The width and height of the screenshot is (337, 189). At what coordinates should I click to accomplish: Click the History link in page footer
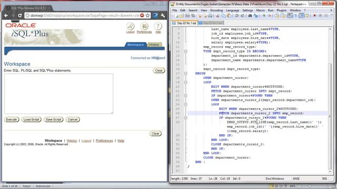pos(72,141)
